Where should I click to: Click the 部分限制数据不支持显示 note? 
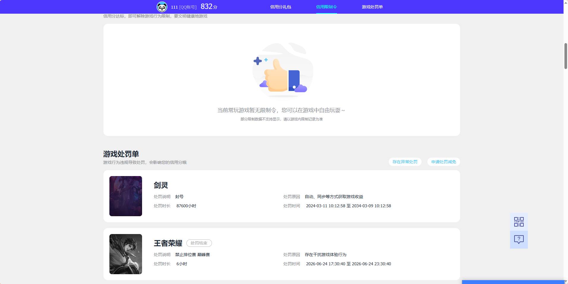281,119
